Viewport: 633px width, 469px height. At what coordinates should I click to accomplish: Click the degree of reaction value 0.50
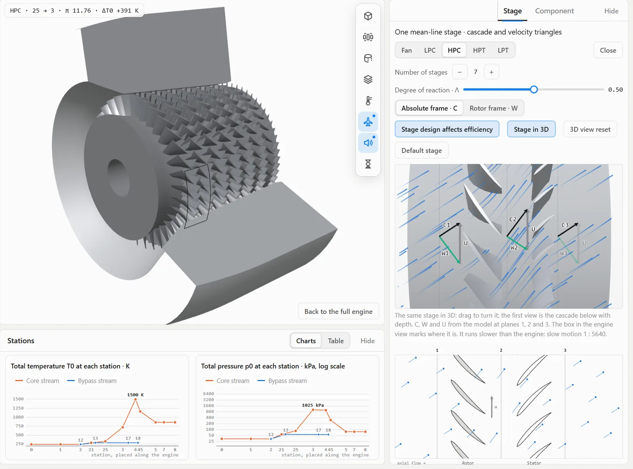coord(615,90)
